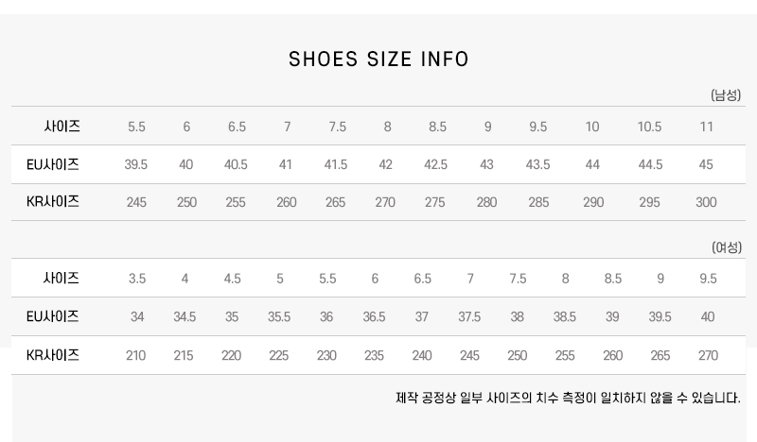
Task: Click EU size 37.5 in women's table
Action: [x=469, y=316]
